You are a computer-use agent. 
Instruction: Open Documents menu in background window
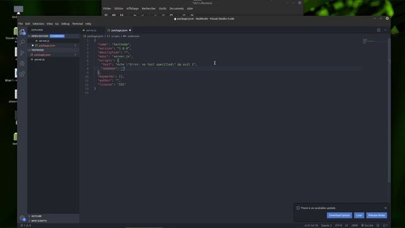(177, 8)
